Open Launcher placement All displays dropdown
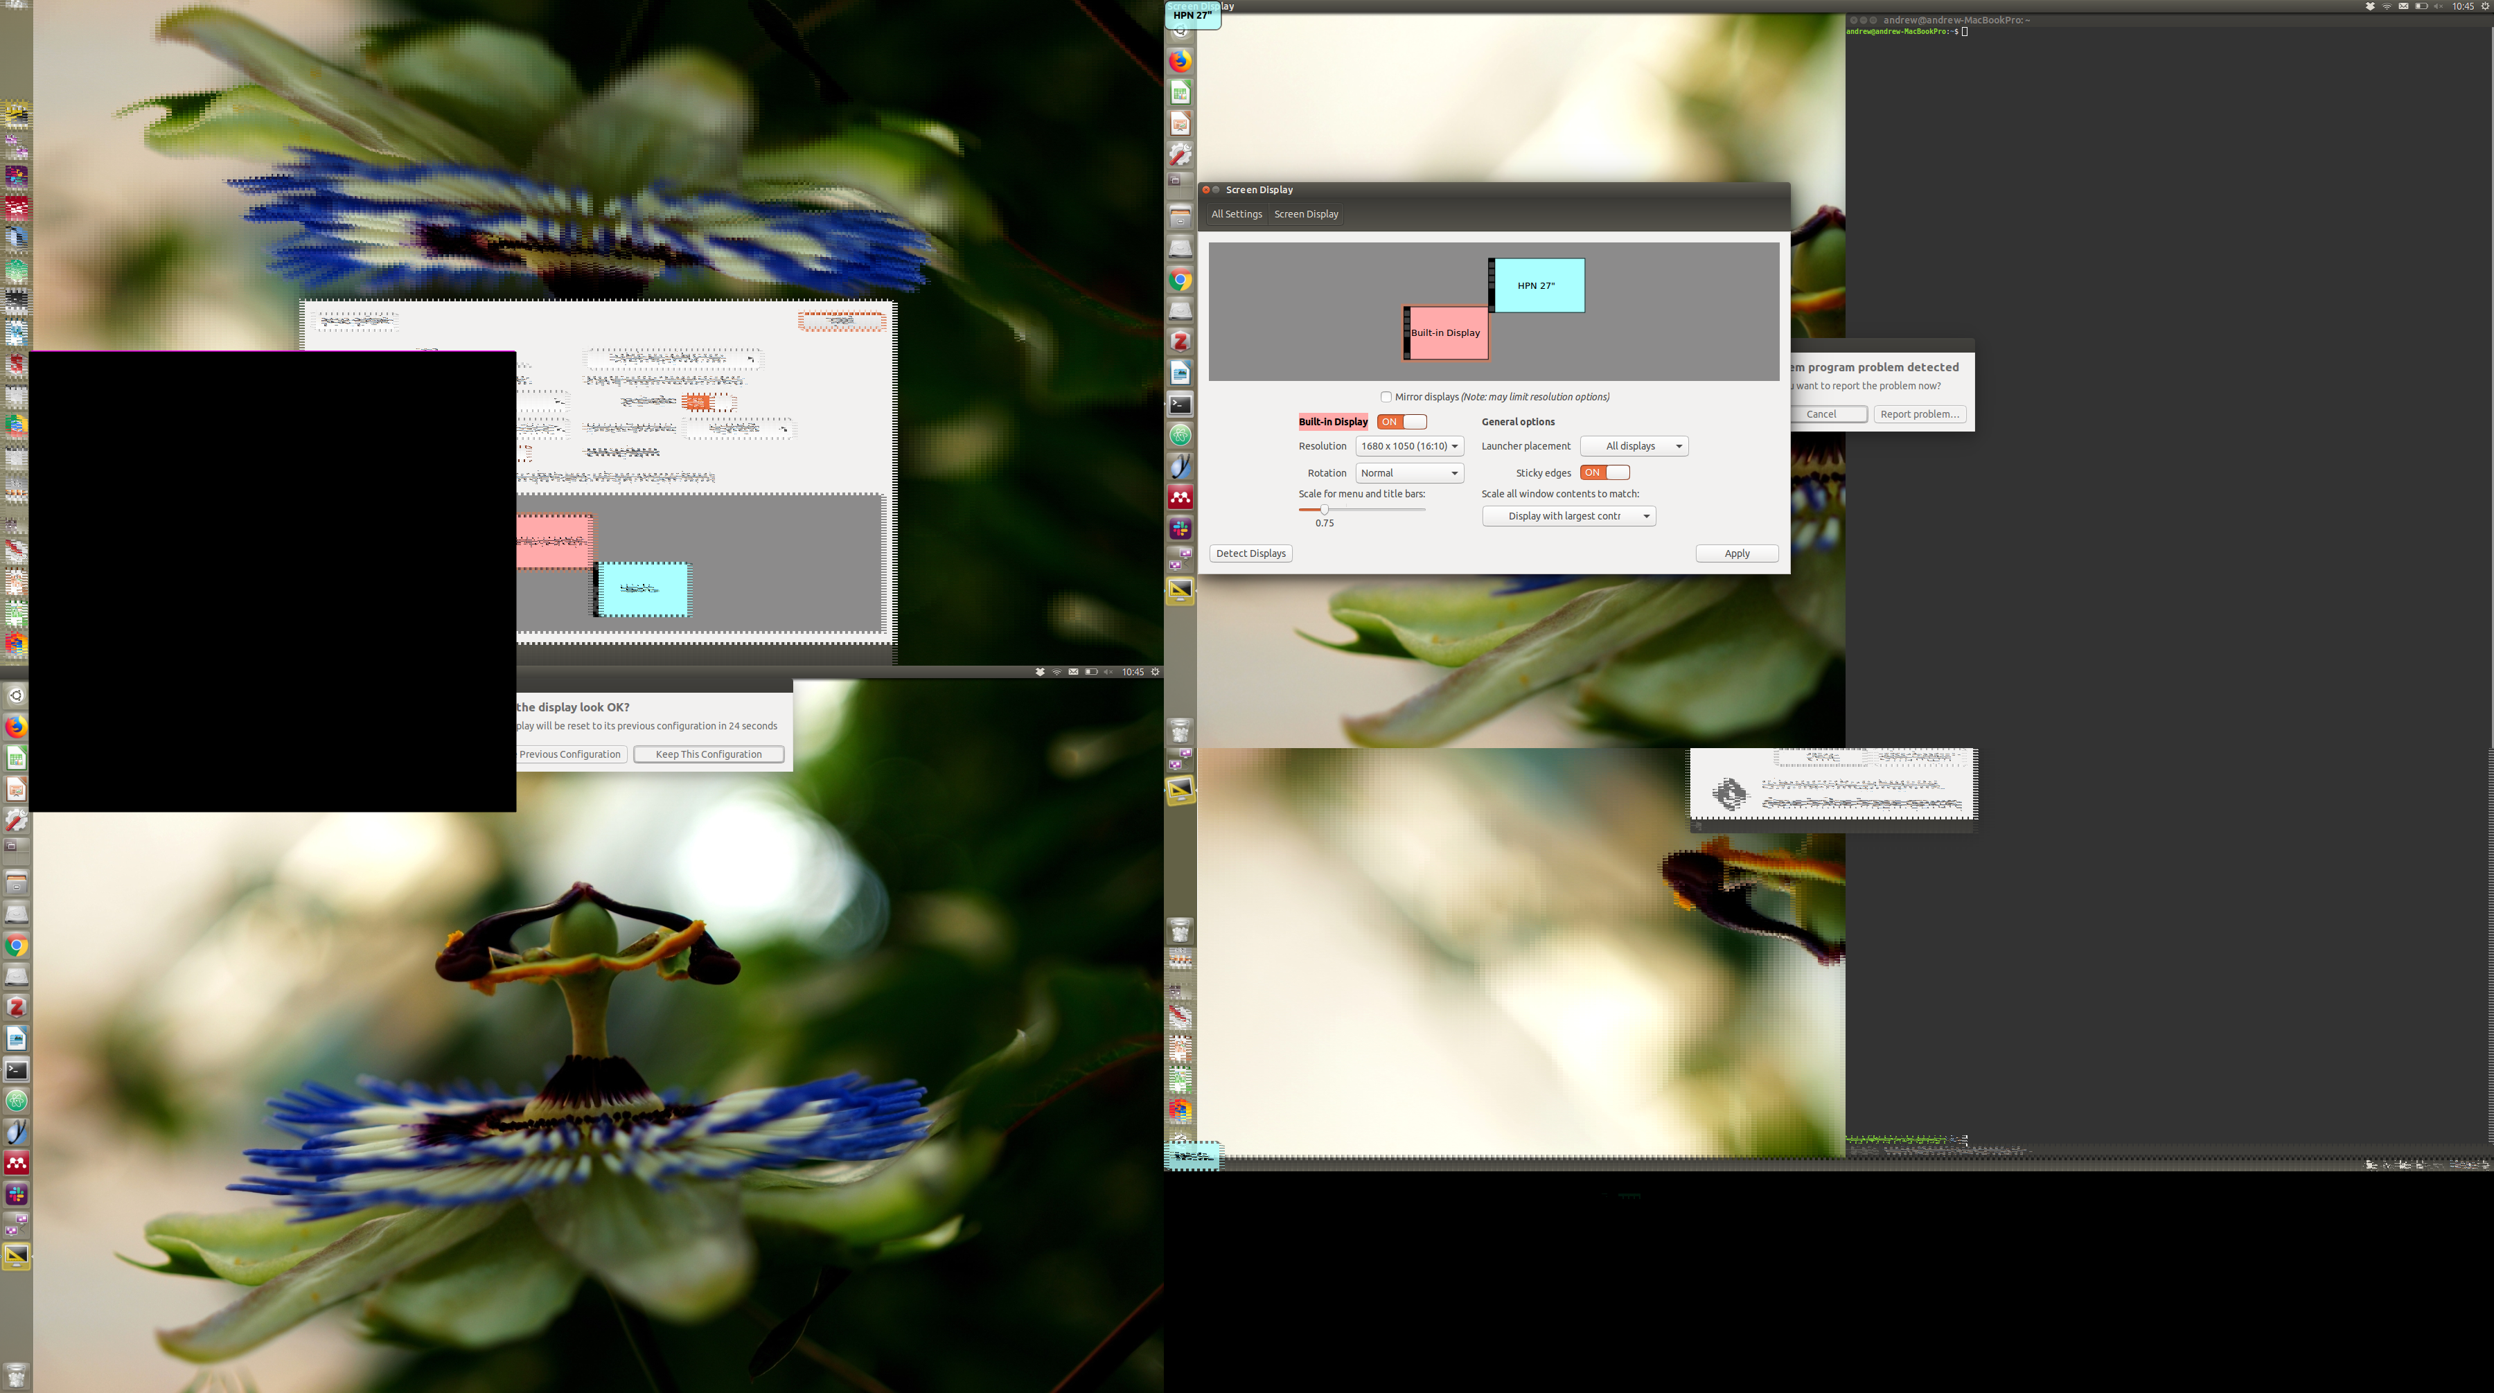Screen dimensions: 2494x1393 click(1634, 446)
